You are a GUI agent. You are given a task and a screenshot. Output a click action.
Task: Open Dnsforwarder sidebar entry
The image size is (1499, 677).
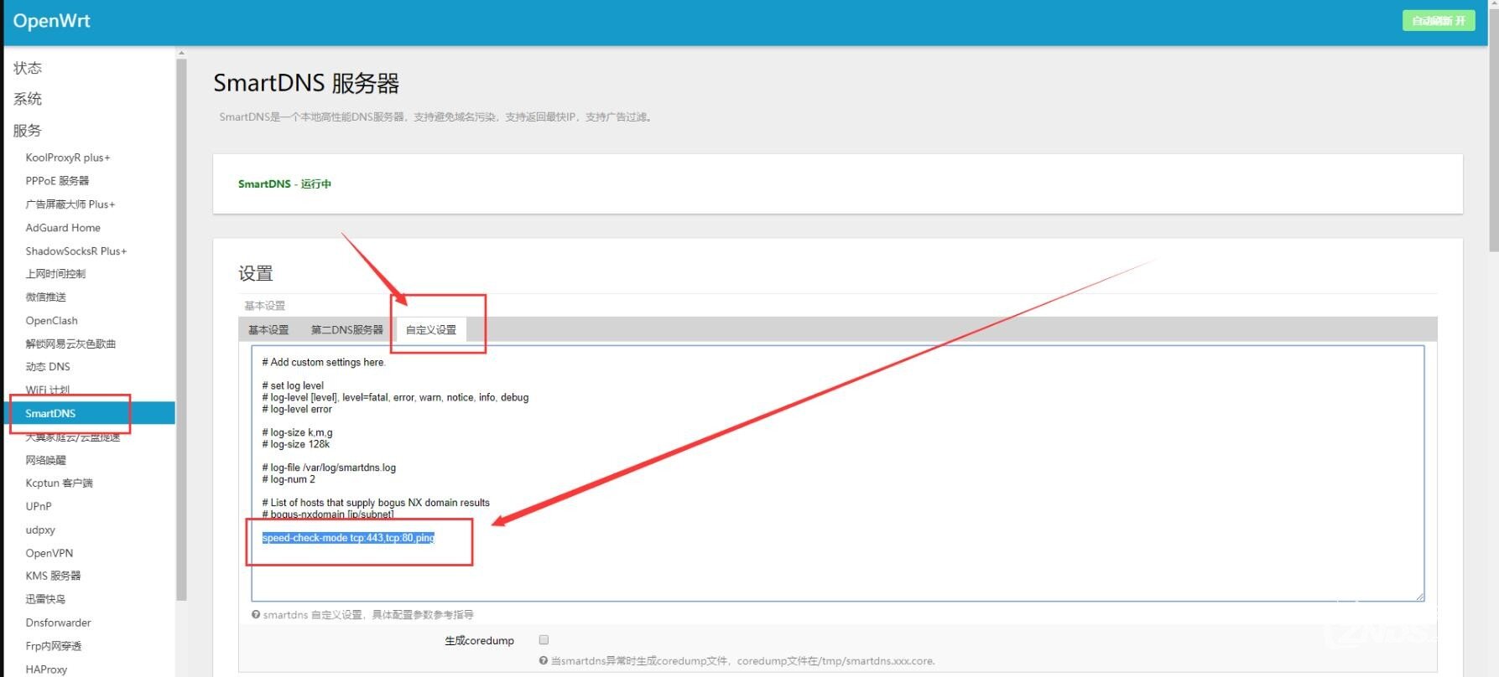58,623
